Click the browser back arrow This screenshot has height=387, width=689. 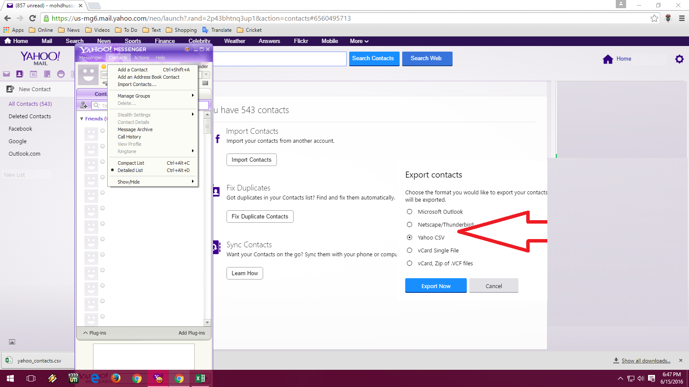(7, 18)
